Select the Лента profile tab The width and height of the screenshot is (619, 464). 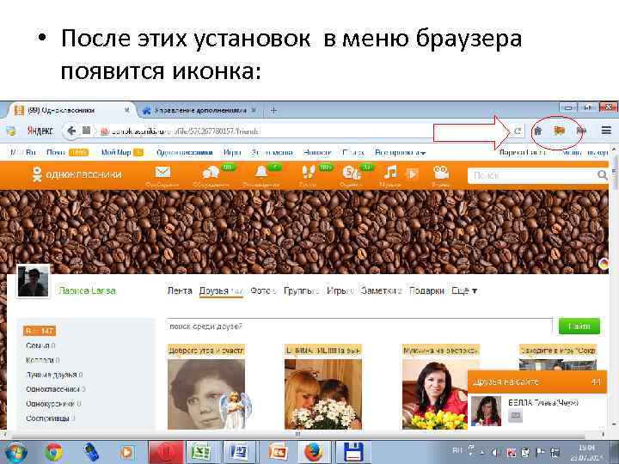click(180, 290)
